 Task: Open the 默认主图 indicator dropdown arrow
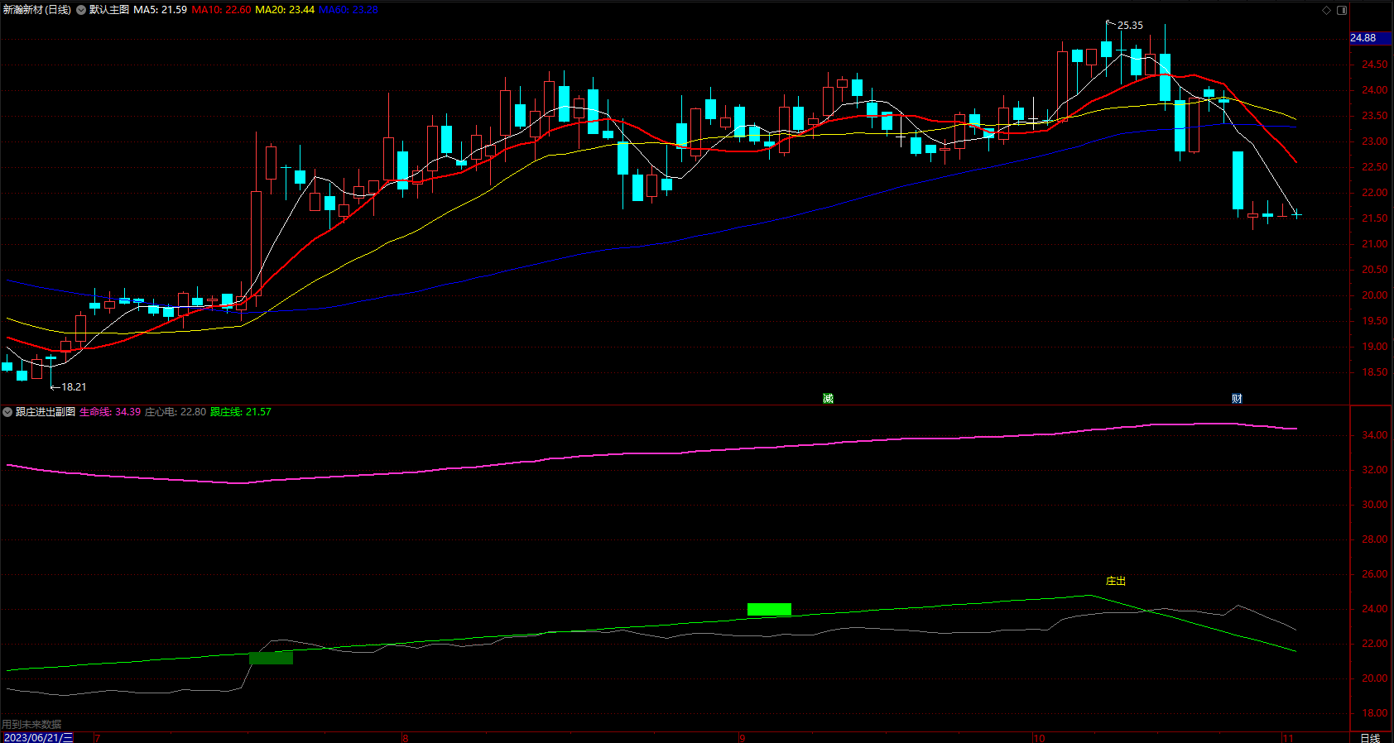[x=81, y=10]
